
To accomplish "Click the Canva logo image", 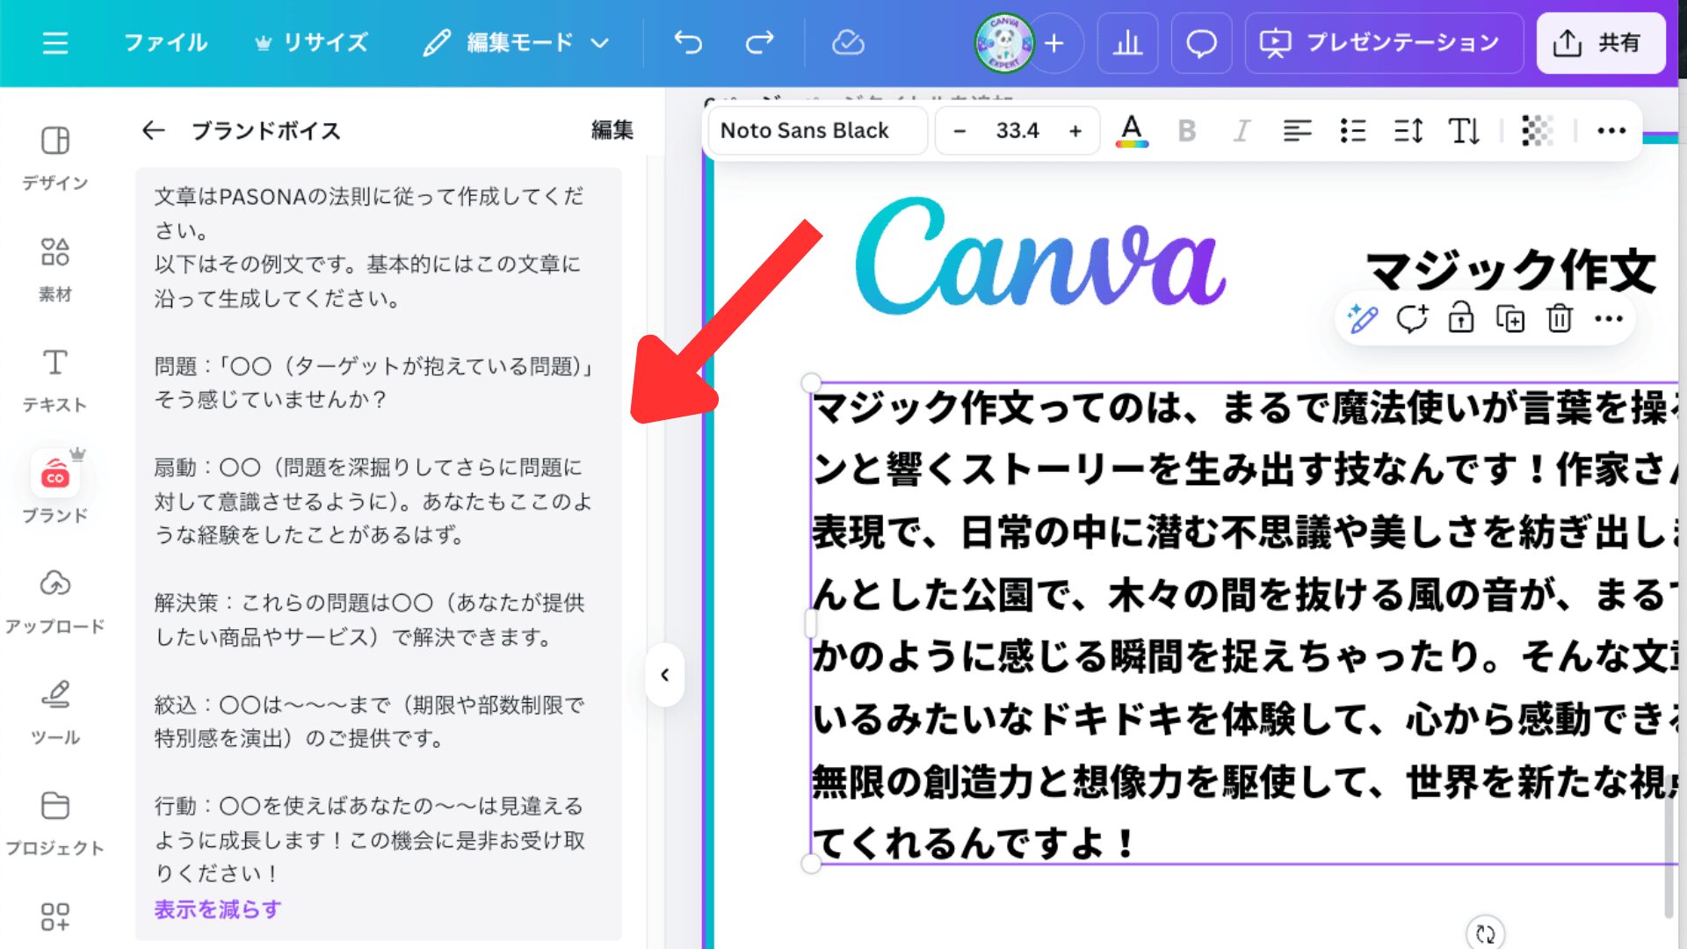I will pyautogui.click(x=1040, y=255).
